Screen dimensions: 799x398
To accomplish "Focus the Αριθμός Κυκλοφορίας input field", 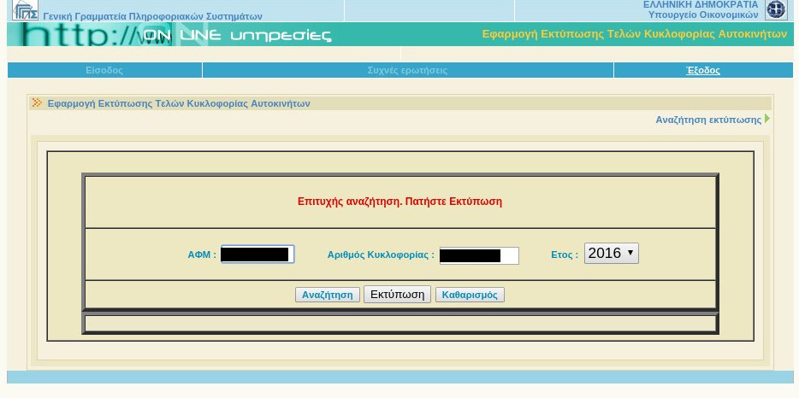I will [479, 255].
